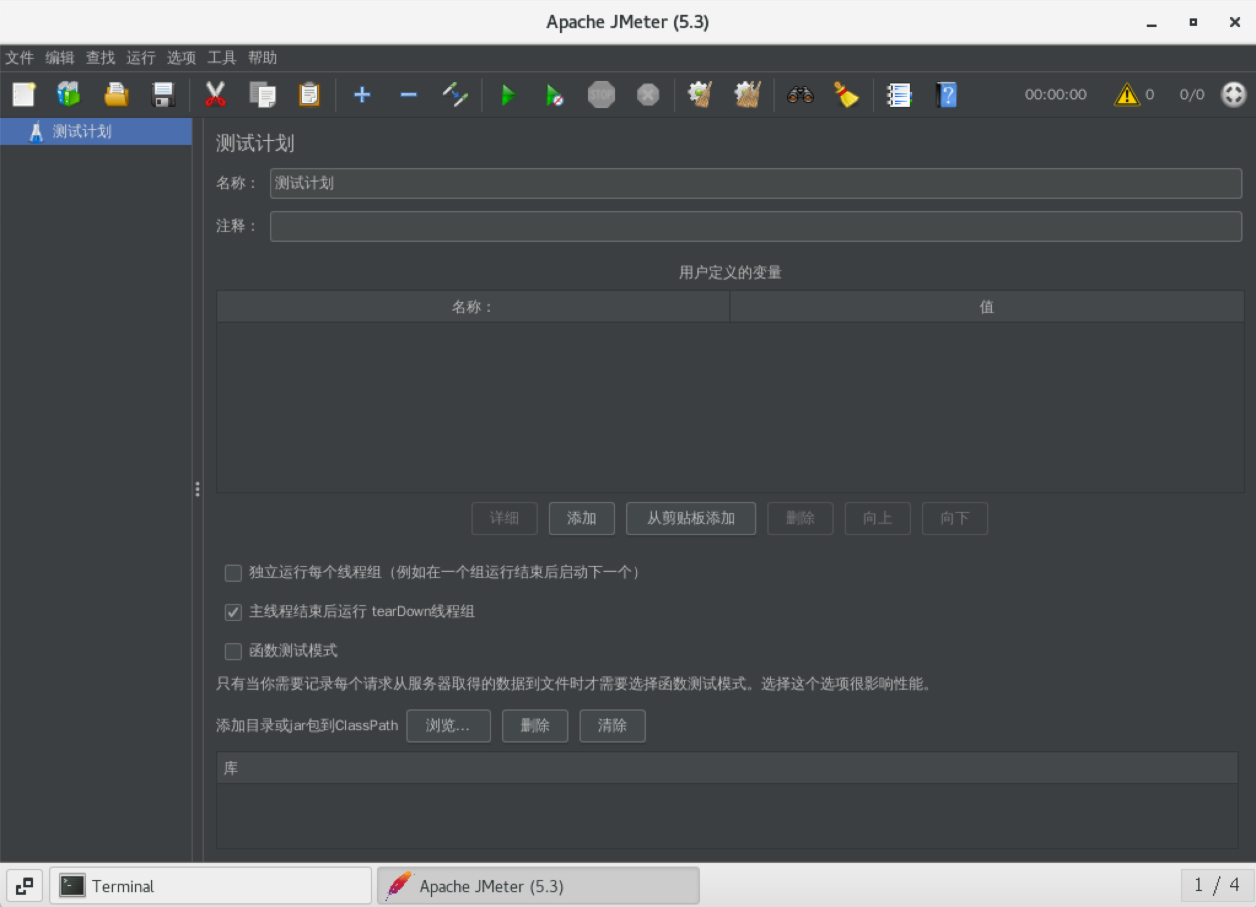Save test plan with floppy disk icon
Viewport: 1256px width, 907px height.
(x=163, y=95)
